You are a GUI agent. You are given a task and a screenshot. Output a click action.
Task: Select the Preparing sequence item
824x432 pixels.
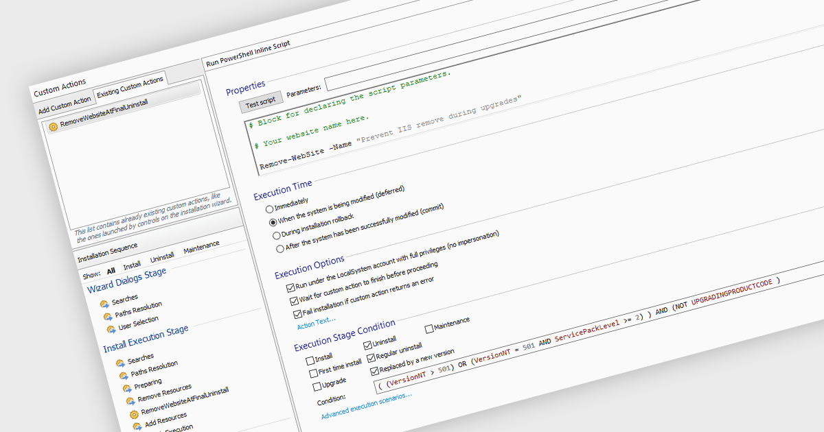point(148,383)
